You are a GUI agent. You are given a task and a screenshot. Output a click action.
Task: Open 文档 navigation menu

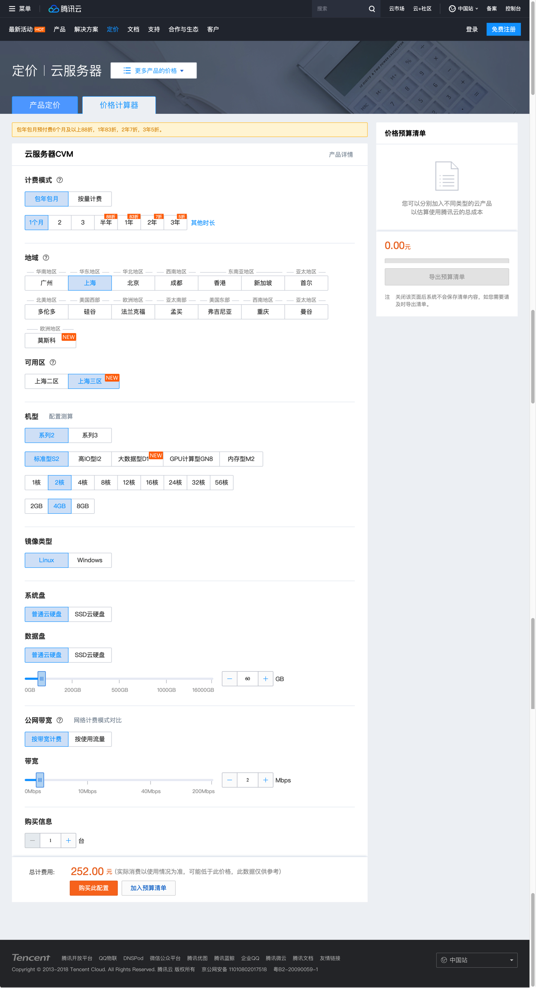[133, 29]
